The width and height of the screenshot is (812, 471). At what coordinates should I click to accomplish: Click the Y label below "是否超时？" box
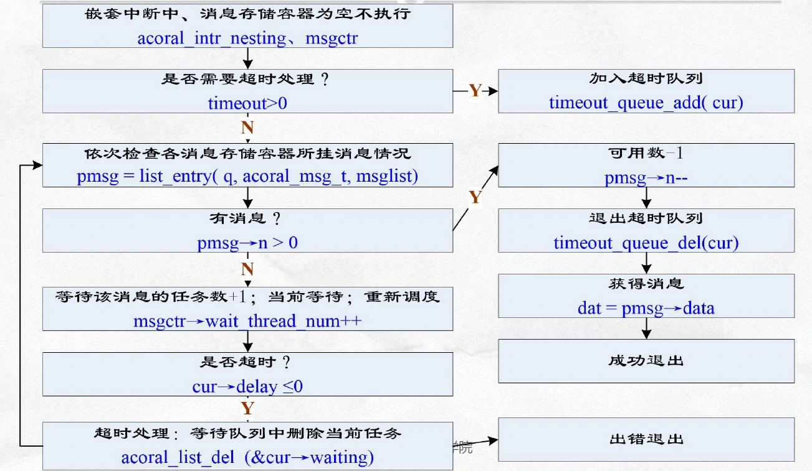click(x=247, y=409)
